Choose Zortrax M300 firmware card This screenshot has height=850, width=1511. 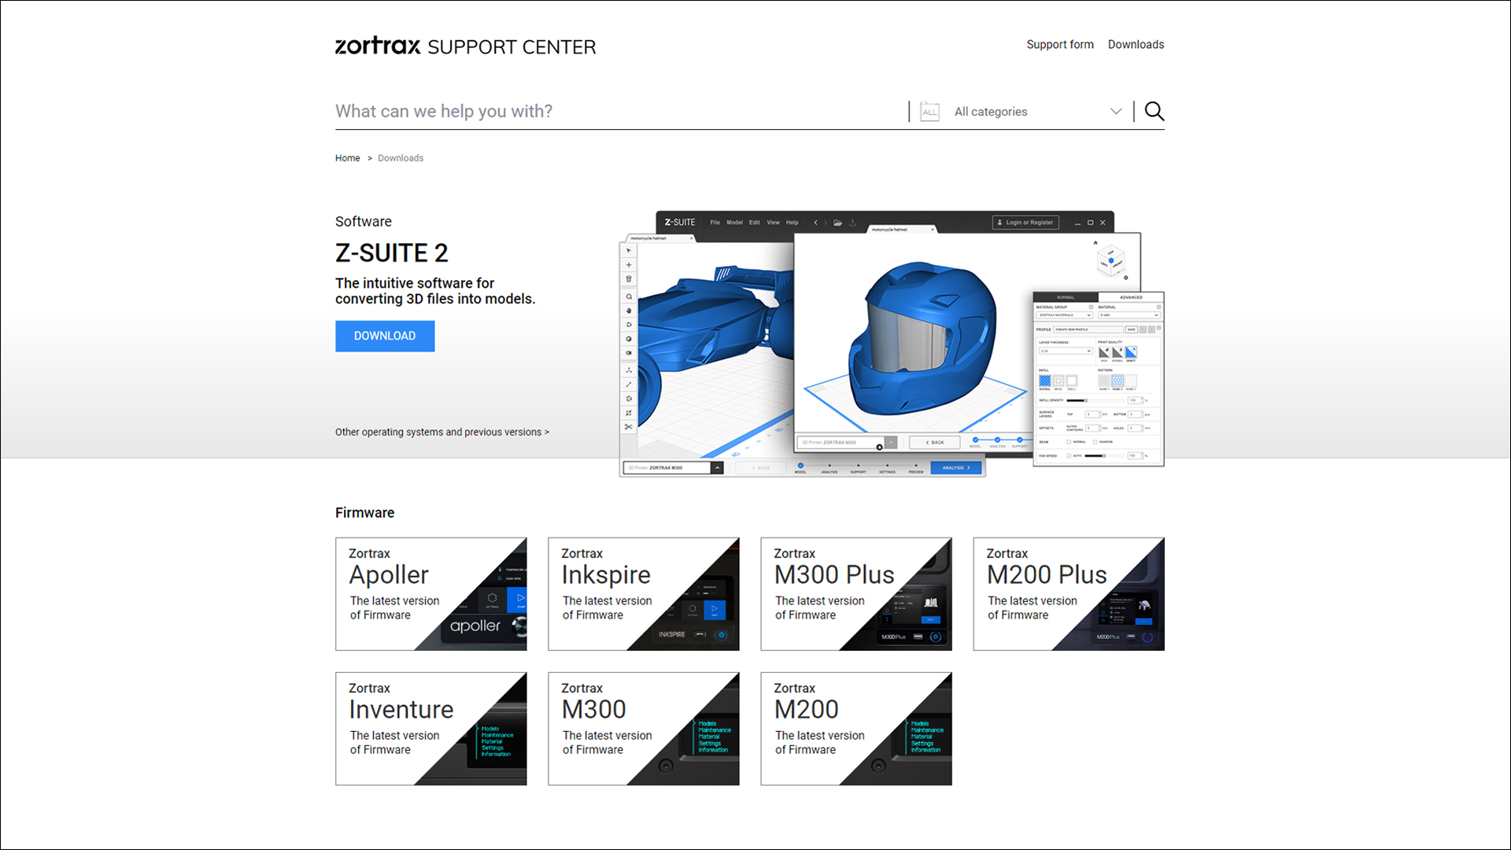click(643, 729)
